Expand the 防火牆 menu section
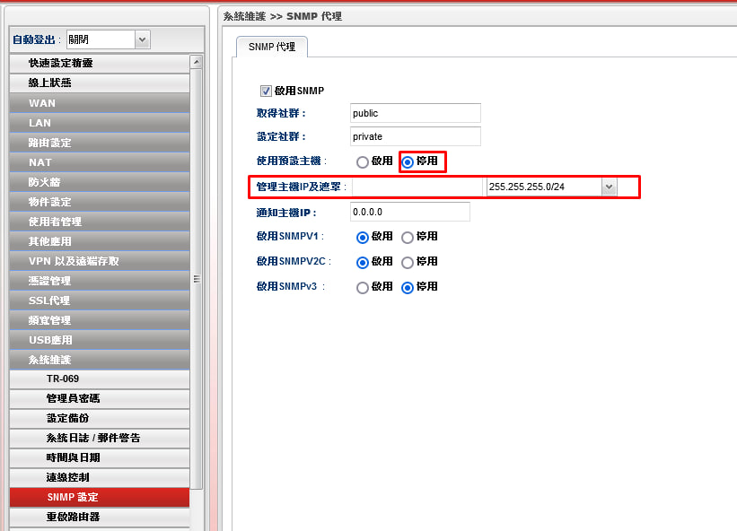This screenshot has width=737, height=531. click(x=100, y=182)
